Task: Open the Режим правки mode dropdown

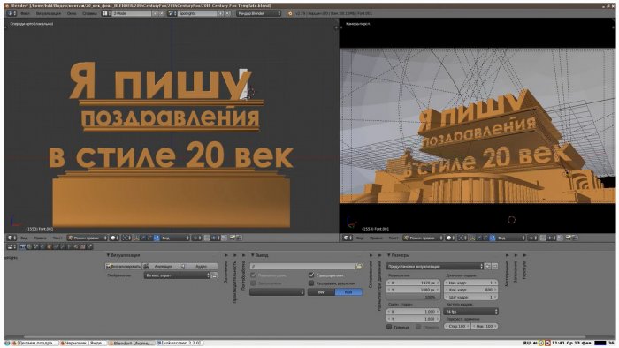Action: click(88, 238)
